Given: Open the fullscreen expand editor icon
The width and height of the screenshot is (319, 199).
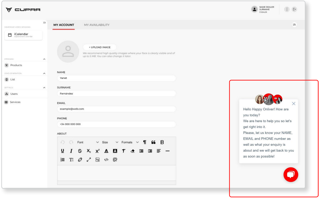Looking at the screenshot, I should 89,160.
